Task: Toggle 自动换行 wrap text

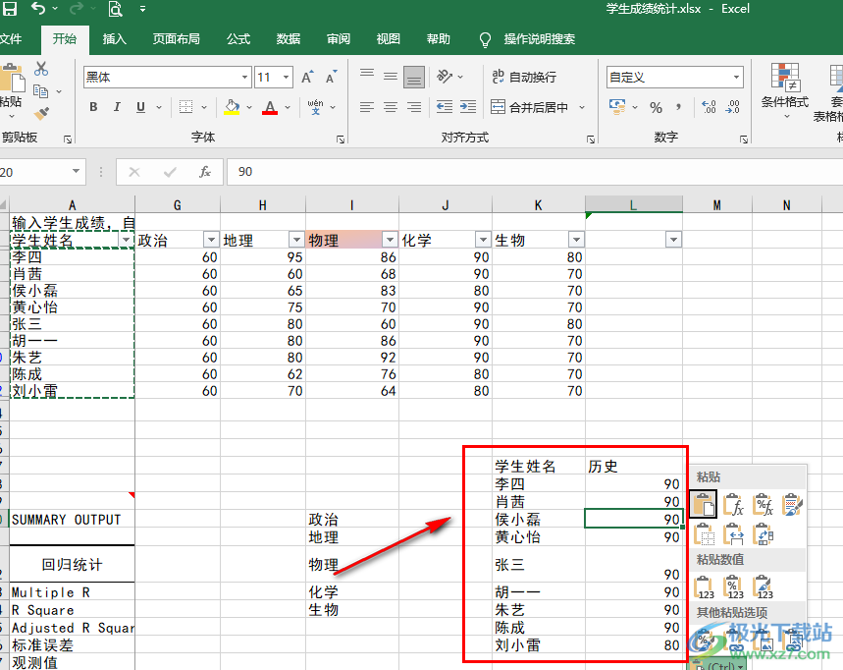Action: [524, 77]
